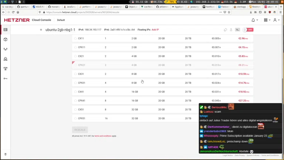284x160 pixels.
Task: Open the apps grid dropdown
Action: [x=267, y=20]
